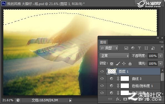Filter for type layers T icon
Image resolution: width=165 pixels, height=104 pixels.
(x=139, y=48)
